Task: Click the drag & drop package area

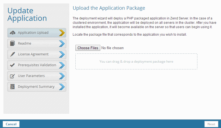Action: coord(136,62)
